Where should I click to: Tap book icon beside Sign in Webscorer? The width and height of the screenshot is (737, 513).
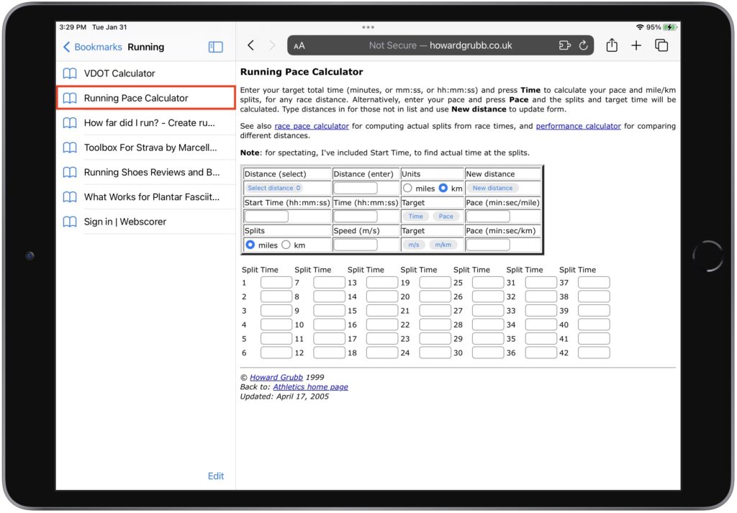(70, 222)
